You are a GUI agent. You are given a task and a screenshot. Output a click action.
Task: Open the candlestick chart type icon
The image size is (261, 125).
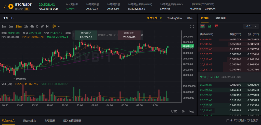(x=54, y=26)
